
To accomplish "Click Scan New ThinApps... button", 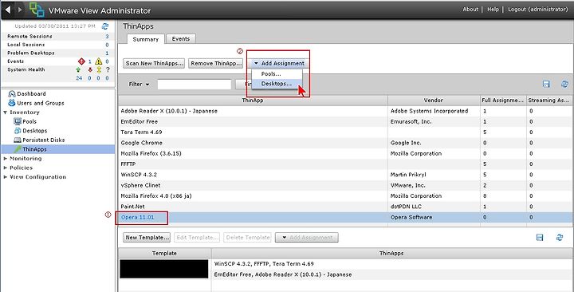I will [x=154, y=63].
